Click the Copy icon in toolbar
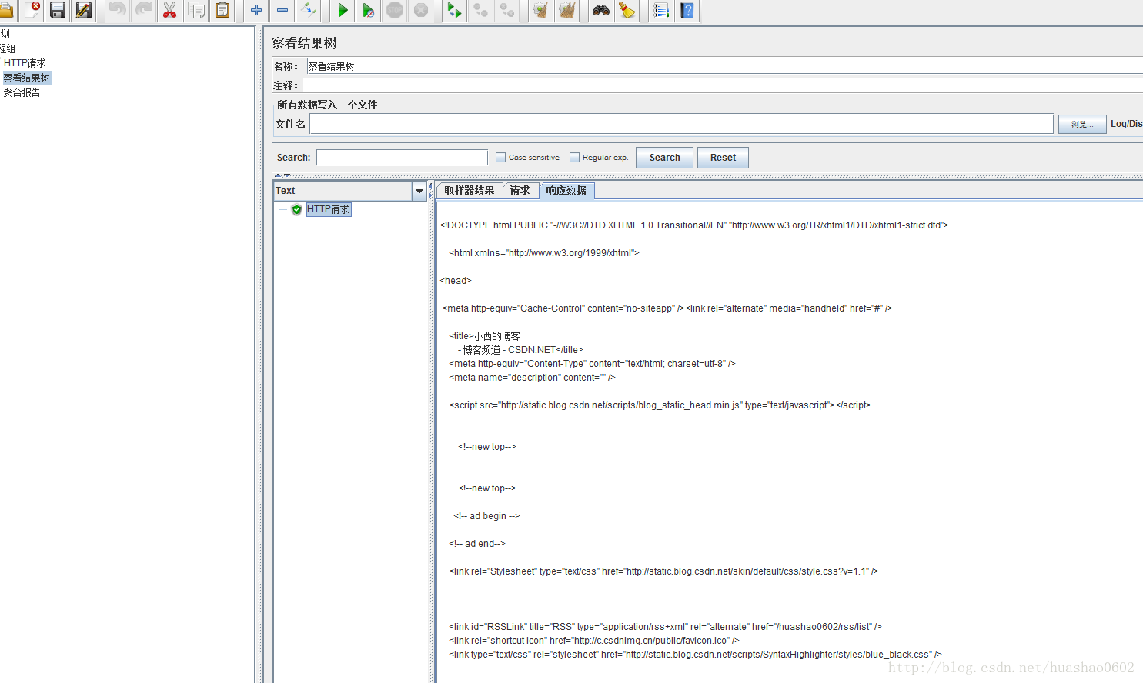Image resolution: width=1143 pixels, height=683 pixels. pyautogui.click(x=196, y=10)
